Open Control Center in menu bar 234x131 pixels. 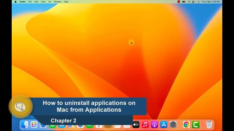(193, 2)
